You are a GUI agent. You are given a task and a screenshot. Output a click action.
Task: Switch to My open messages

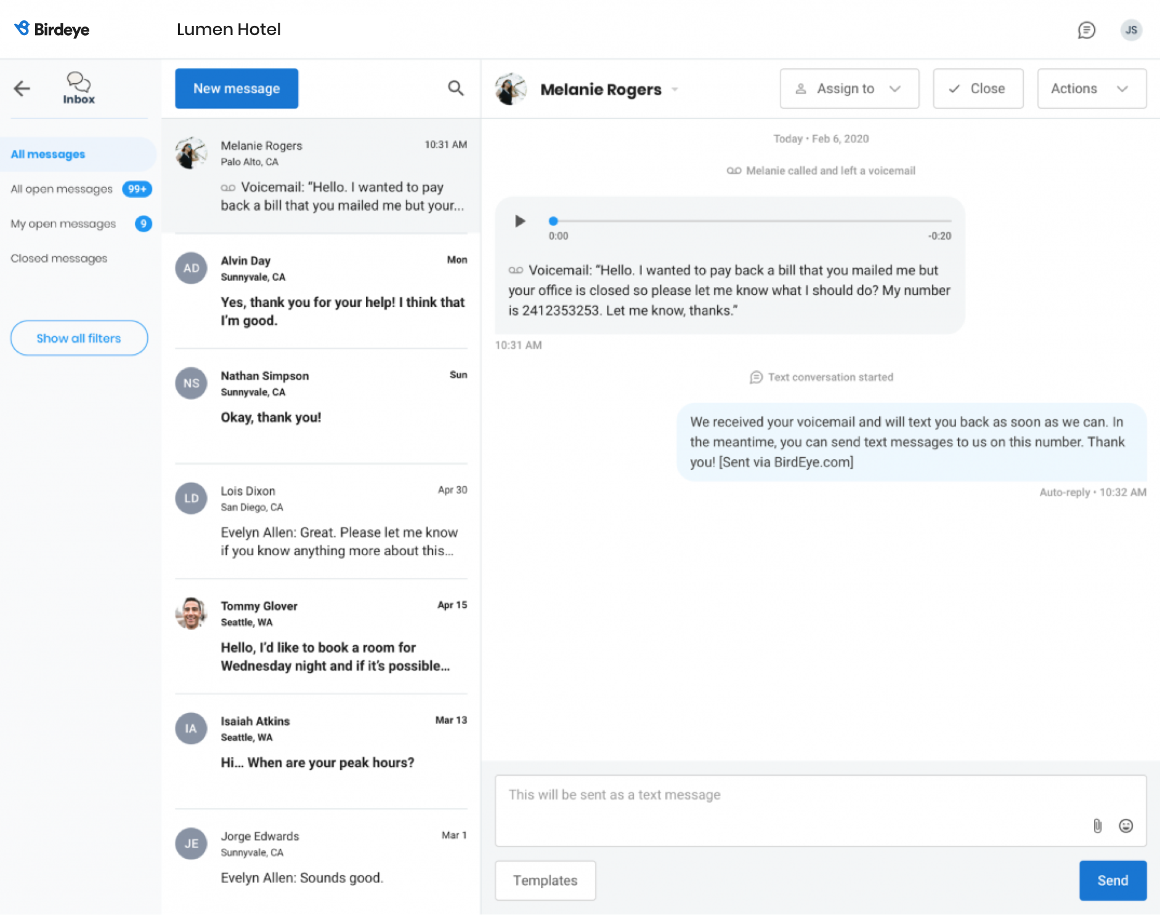[62, 224]
